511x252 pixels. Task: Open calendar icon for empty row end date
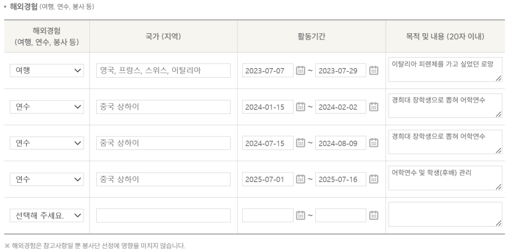coord(373,215)
